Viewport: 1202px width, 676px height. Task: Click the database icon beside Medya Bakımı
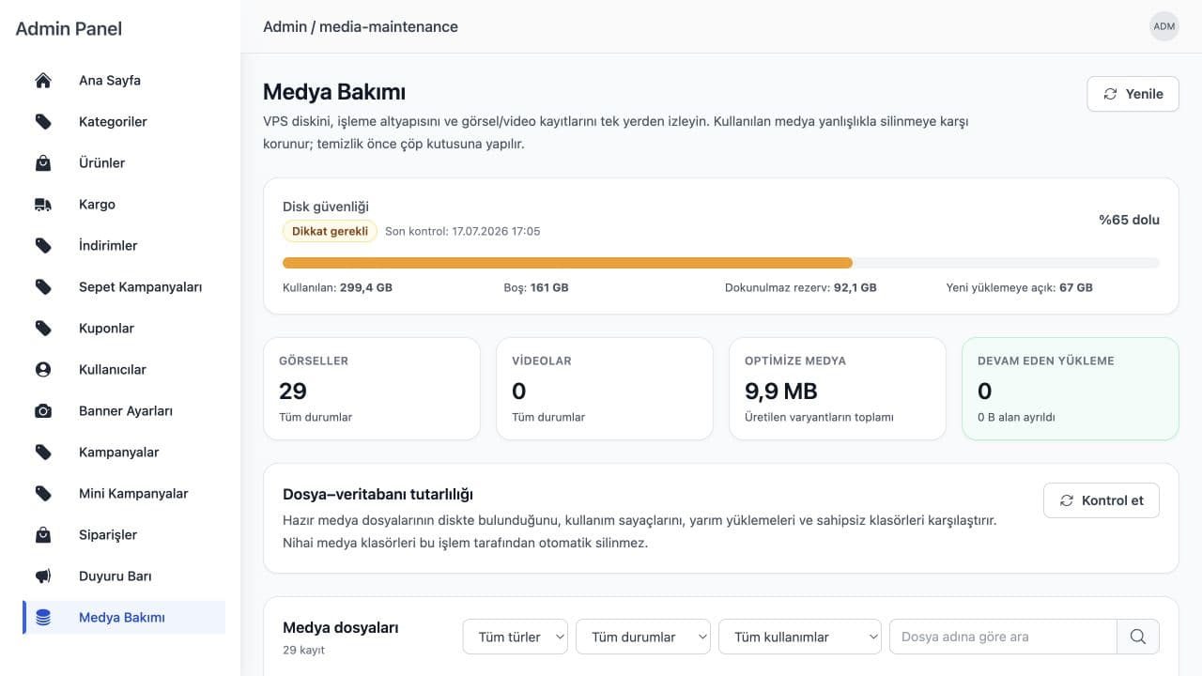click(x=43, y=618)
